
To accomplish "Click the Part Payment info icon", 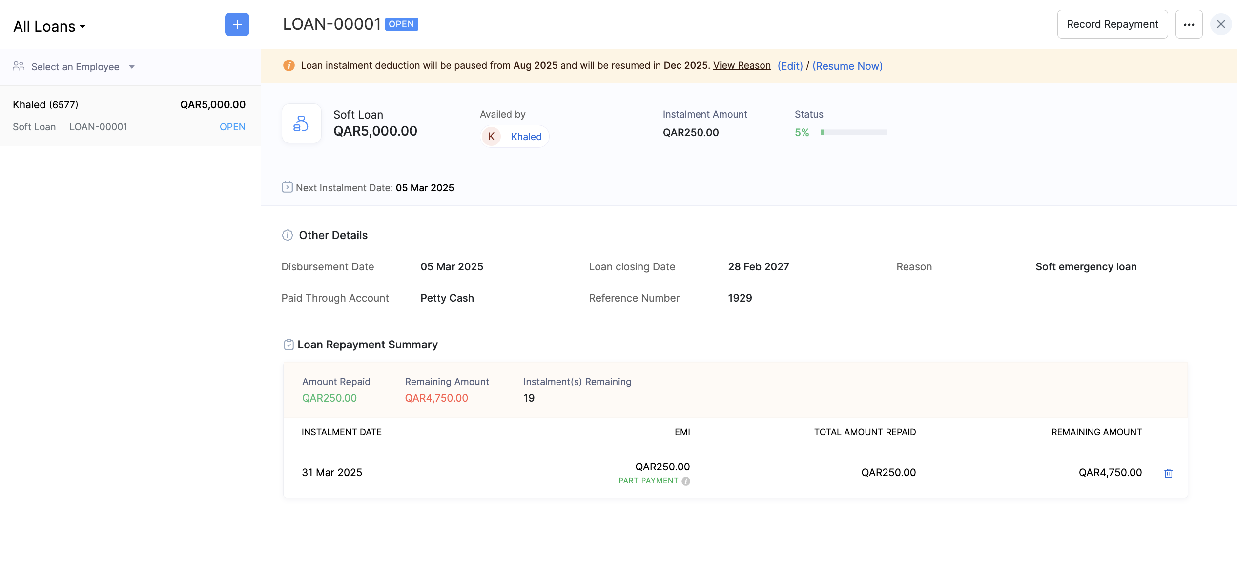I will coord(686,481).
